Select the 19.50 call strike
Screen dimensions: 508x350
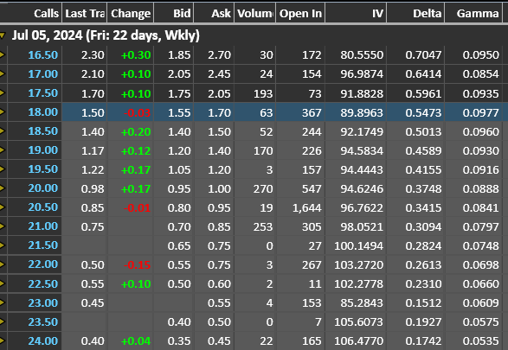(42, 169)
